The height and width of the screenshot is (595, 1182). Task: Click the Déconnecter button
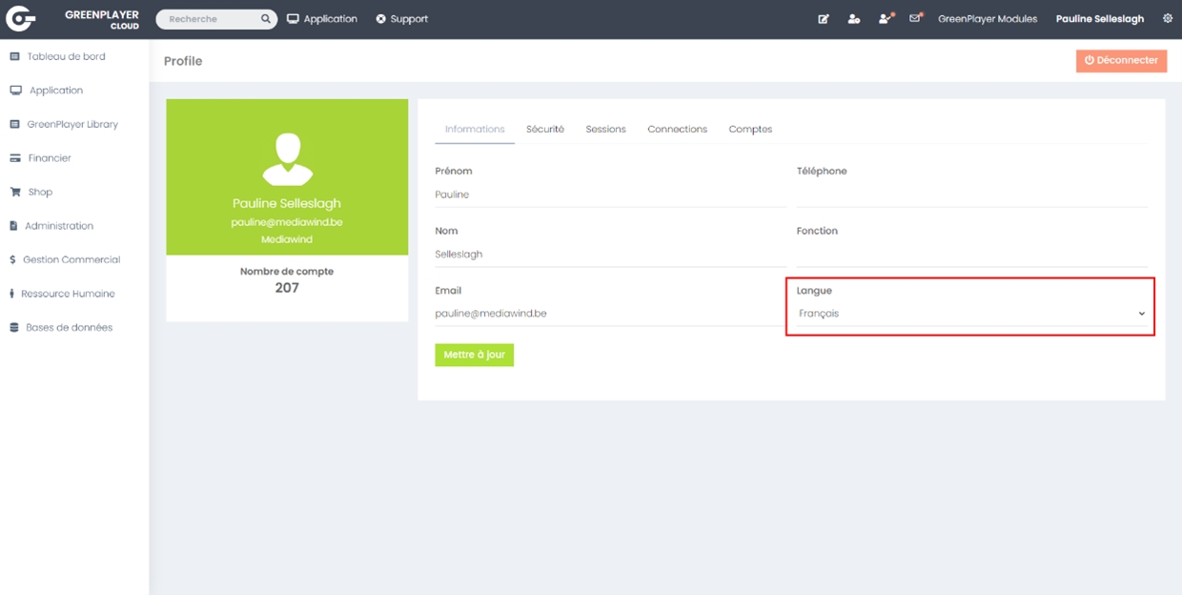coord(1121,60)
